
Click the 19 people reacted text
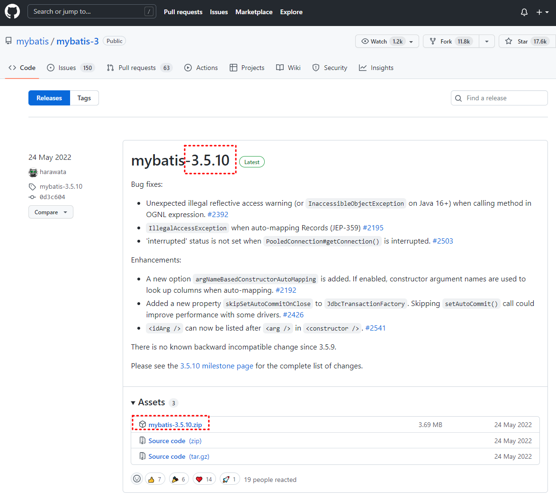pos(270,480)
